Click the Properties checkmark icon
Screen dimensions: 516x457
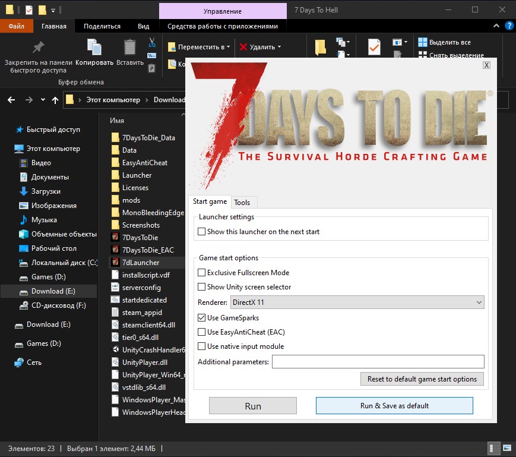pyautogui.click(x=374, y=47)
